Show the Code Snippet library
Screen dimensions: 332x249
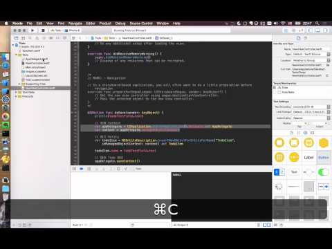point(298,133)
